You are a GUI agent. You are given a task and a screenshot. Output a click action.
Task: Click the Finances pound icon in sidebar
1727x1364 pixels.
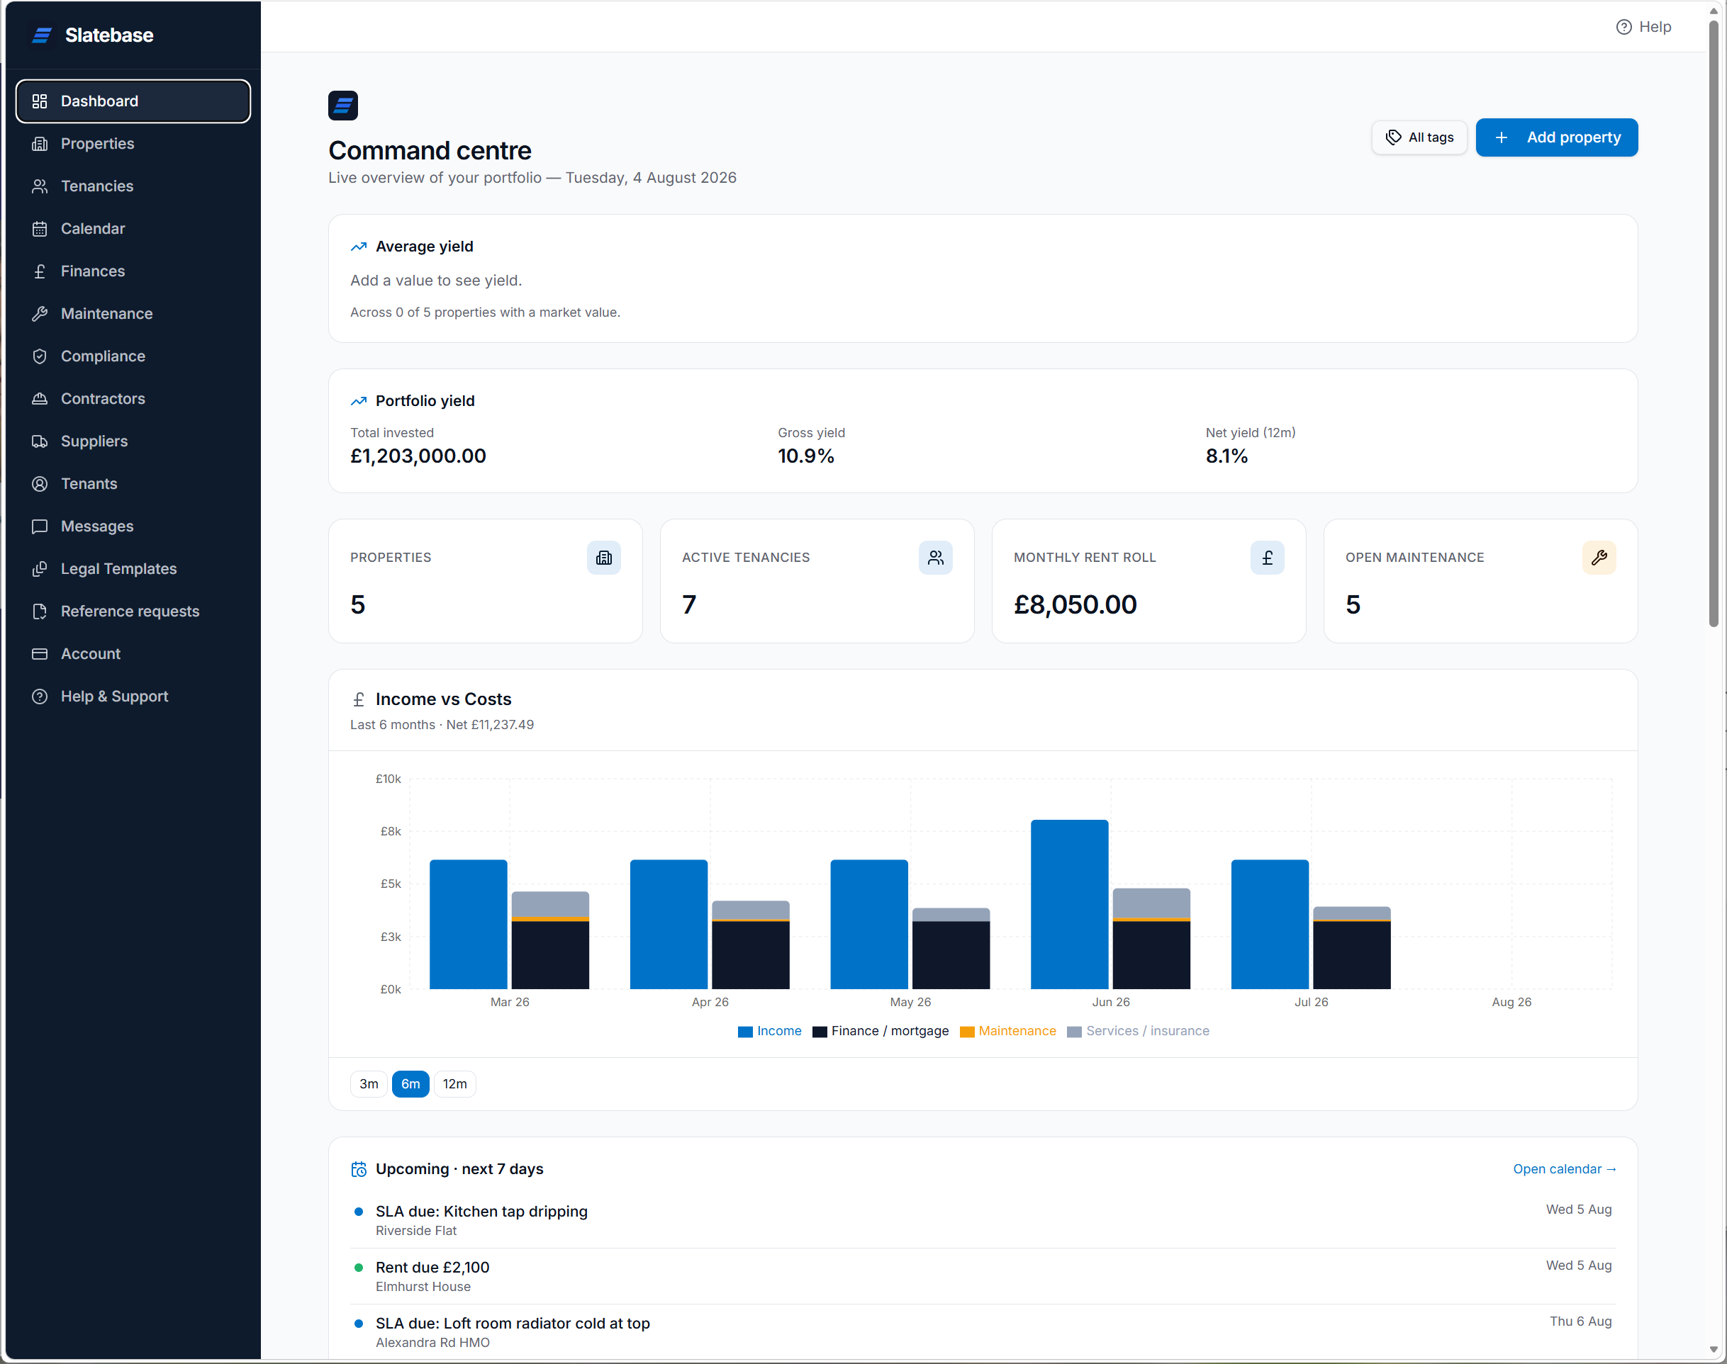[x=39, y=271]
